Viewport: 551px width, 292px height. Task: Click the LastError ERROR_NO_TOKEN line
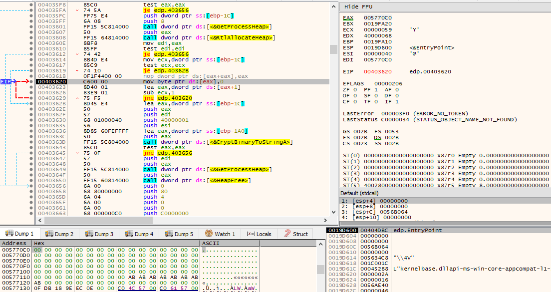(406, 113)
